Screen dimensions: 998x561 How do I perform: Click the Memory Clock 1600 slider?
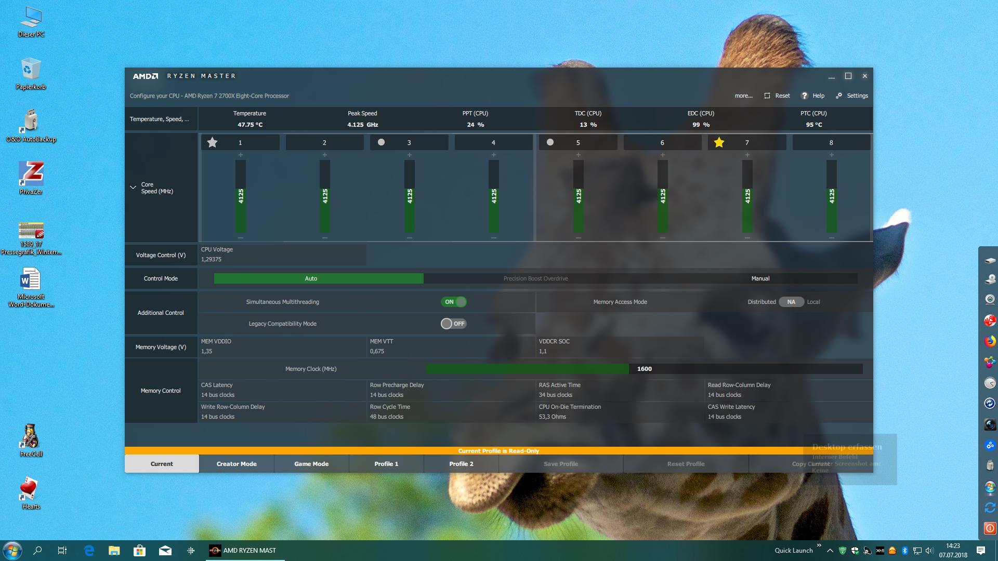point(644,369)
